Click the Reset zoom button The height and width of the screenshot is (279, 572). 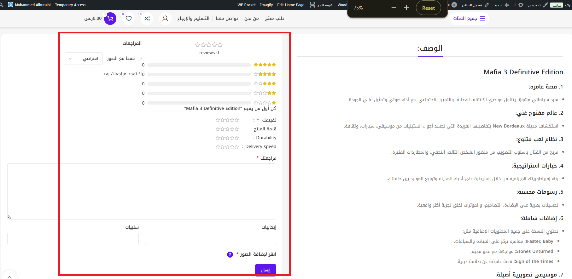(x=429, y=8)
